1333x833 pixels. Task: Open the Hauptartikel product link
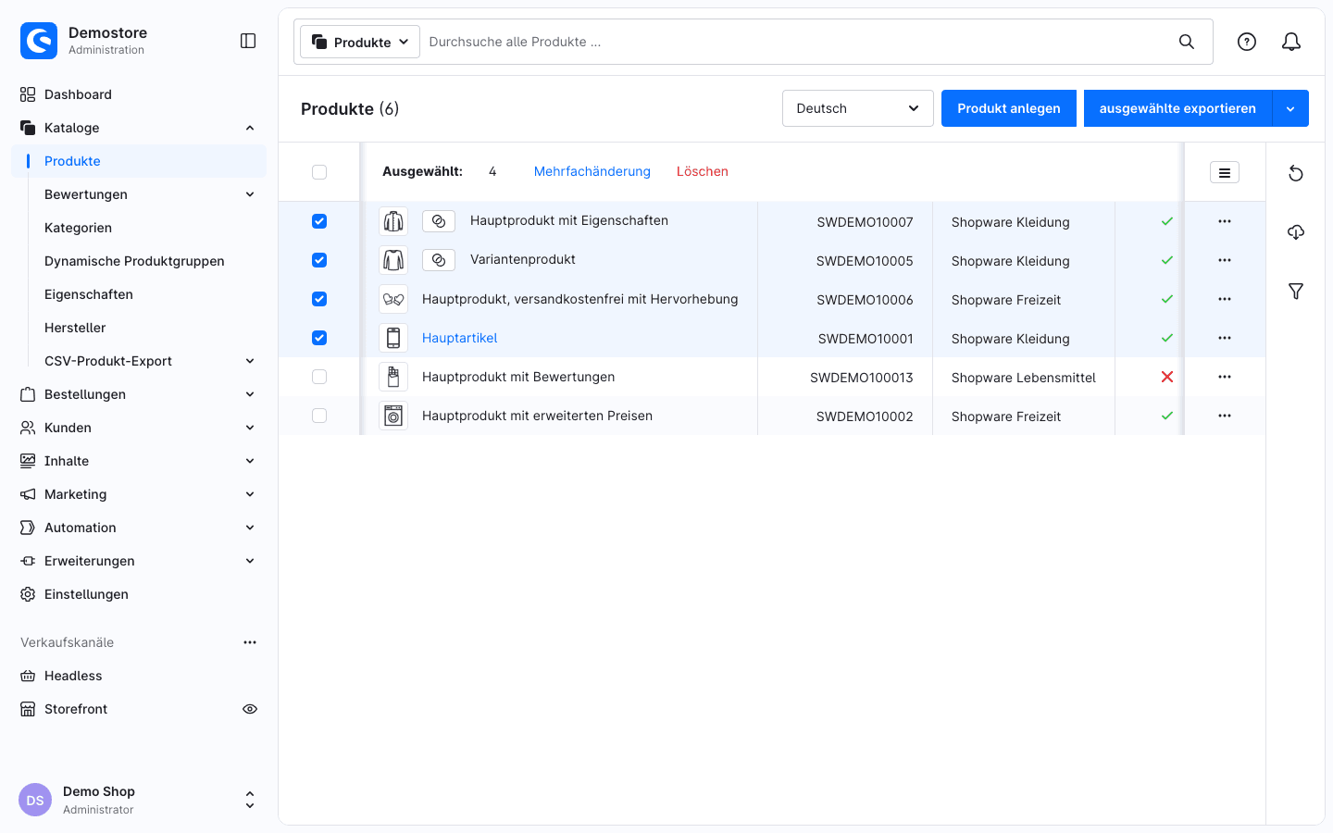460,338
